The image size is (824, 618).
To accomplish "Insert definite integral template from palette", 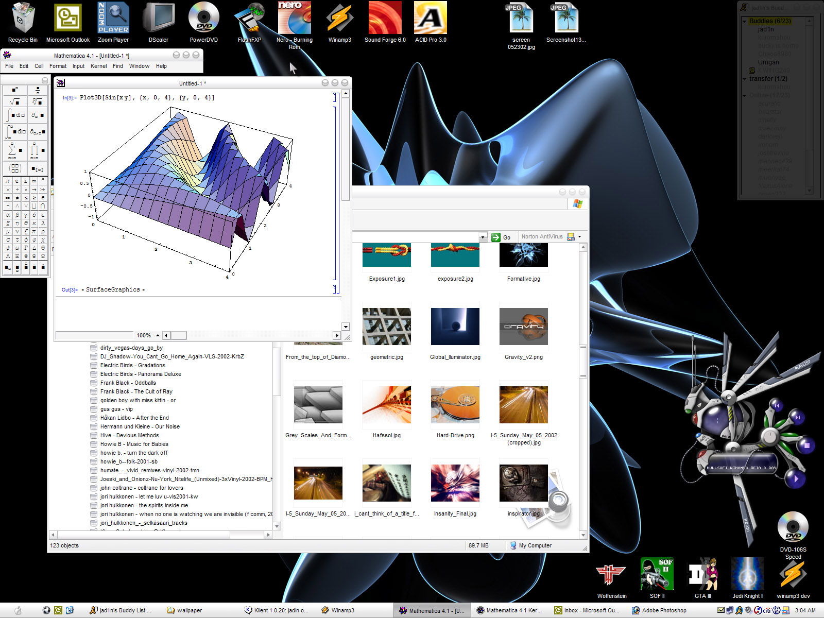I will [x=15, y=132].
